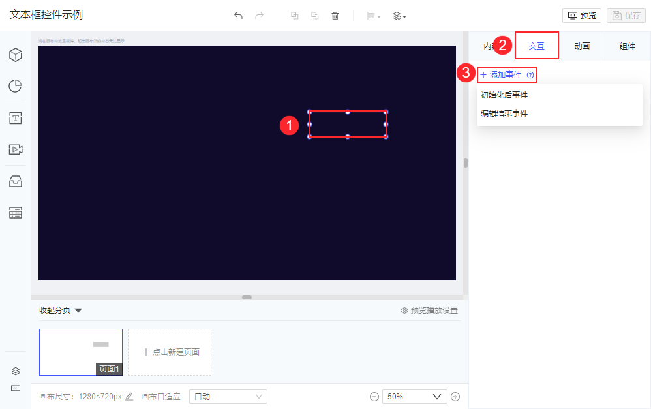Viewport: 651px width, 409px height.
Task: Click 添加事件 to add an event
Action: 501,75
